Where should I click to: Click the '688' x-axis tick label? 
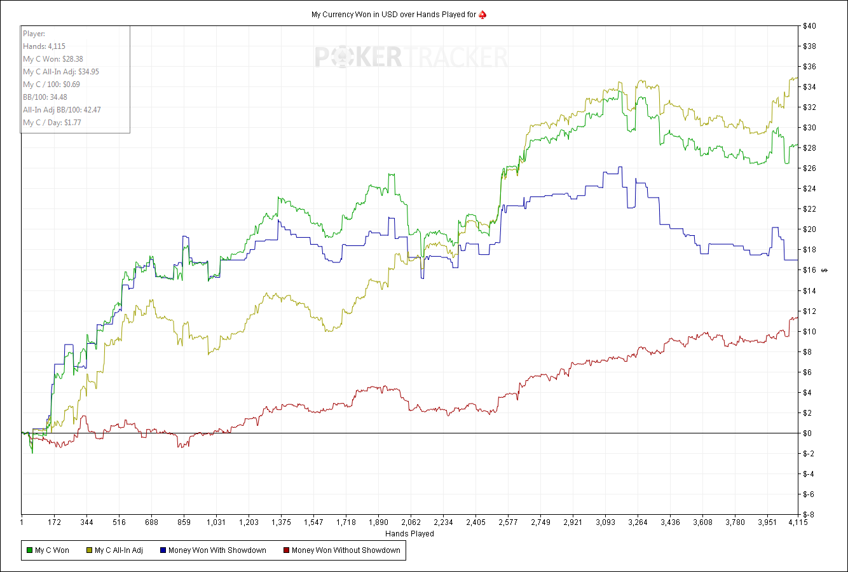[151, 522]
